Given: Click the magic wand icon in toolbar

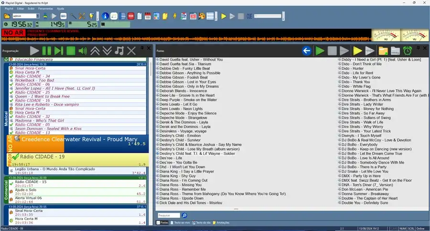Looking at the screenshot, I should 73,16.
